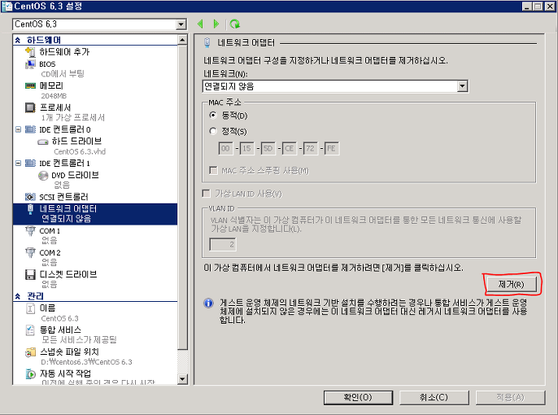Click the green back arrow icon

point(200,24)
